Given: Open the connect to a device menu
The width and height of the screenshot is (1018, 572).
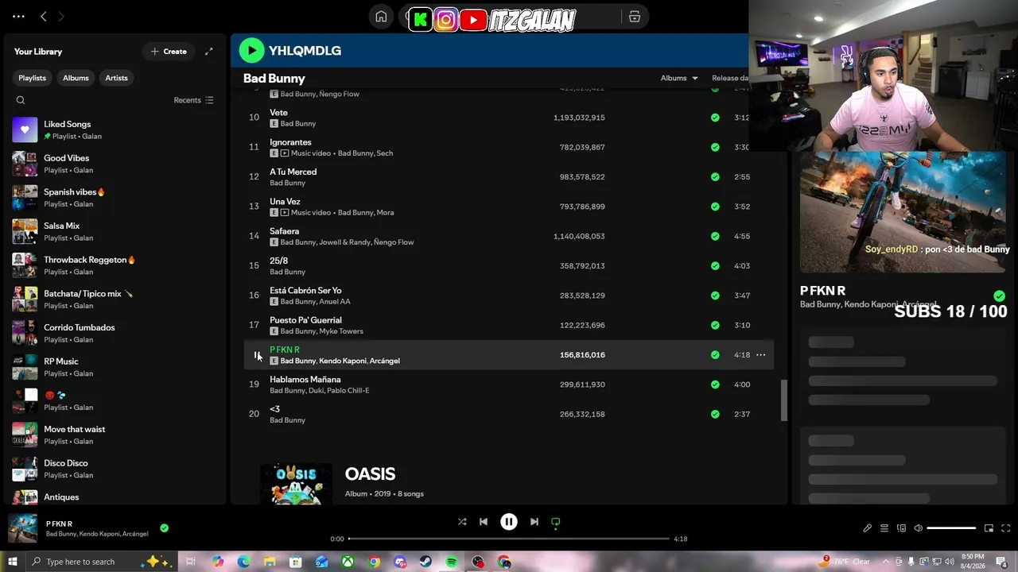Looking at the screenshot, I should point(901,528).
